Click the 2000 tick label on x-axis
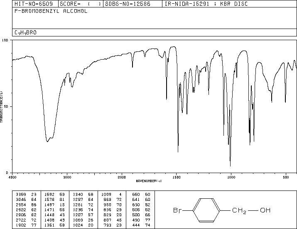 [x=122, y=177]
